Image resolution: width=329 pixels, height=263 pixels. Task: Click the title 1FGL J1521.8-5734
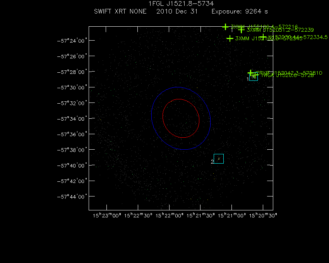[x=181, y=3]
